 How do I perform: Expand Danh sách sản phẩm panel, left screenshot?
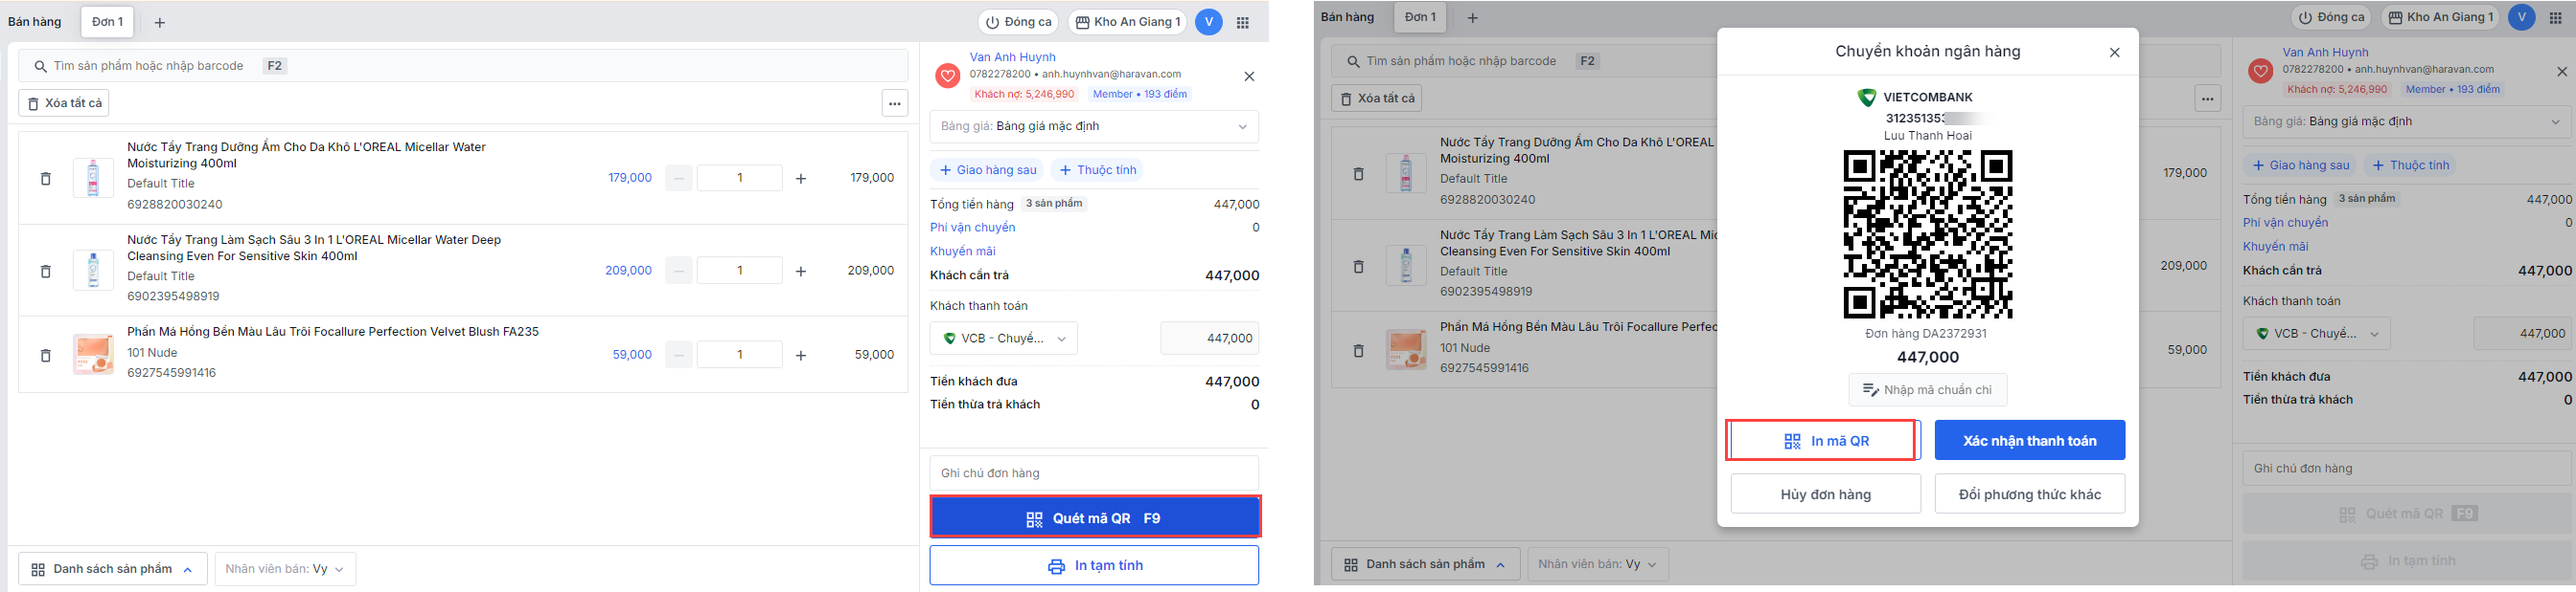(x=113, y=569)
